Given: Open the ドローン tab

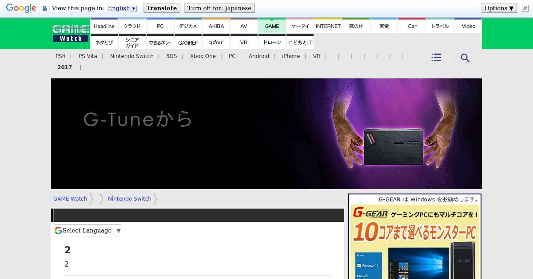Looking at the screenshot, I should click(272, 43).
